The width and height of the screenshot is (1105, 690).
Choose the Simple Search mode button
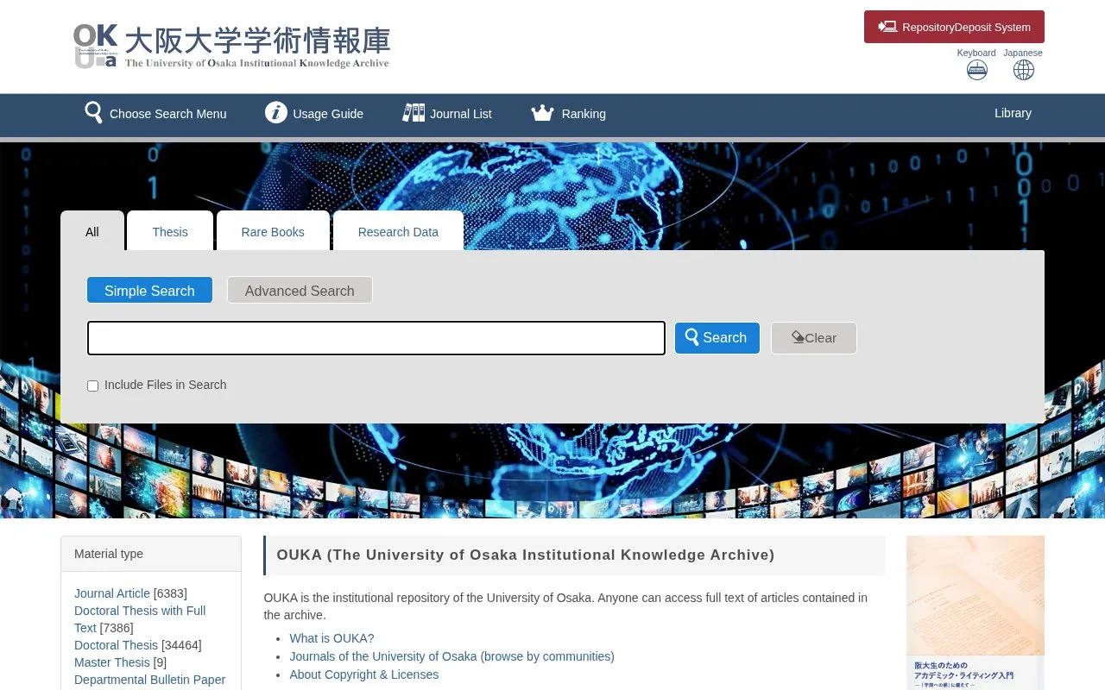click(149, 290)
